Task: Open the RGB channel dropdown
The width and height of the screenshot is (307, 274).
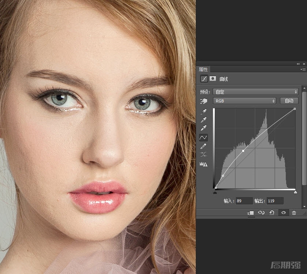Action: click(244, 101)
